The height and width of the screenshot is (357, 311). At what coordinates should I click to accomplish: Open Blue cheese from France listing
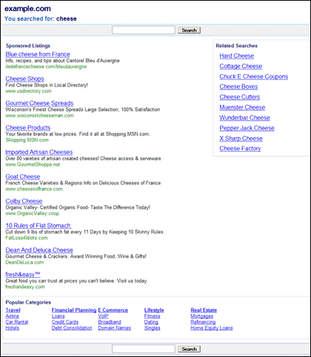click(x=38, y=54)
